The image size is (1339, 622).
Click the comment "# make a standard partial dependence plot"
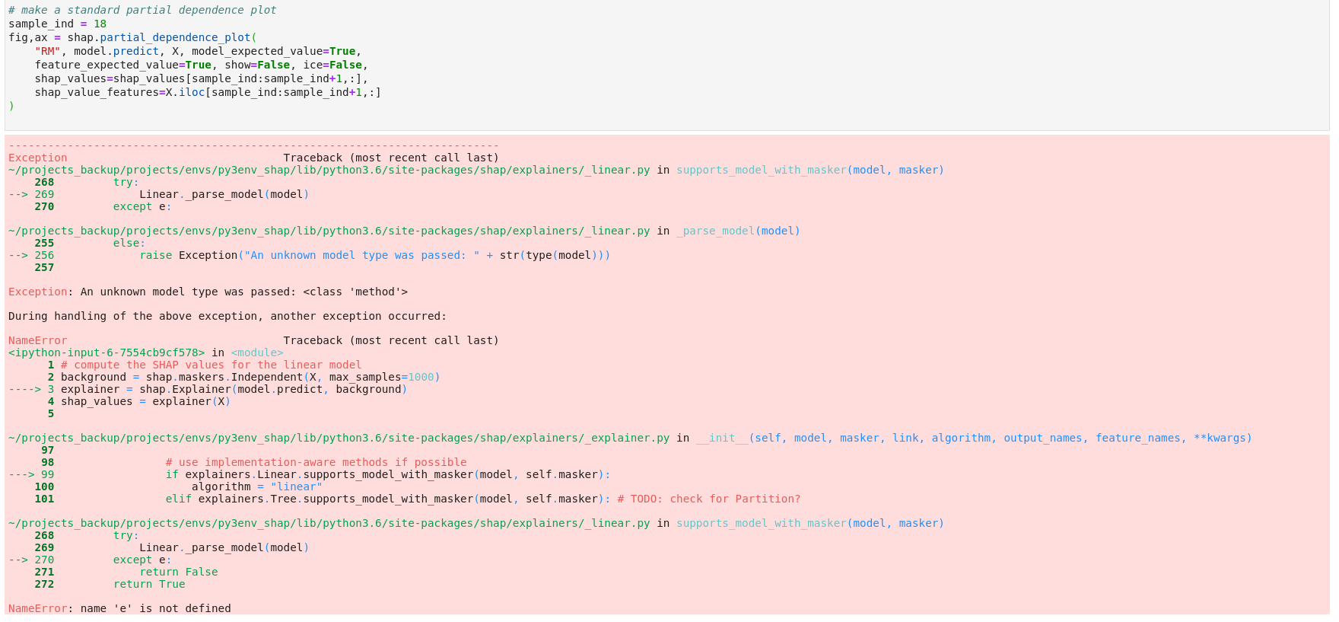coord(142,11)
